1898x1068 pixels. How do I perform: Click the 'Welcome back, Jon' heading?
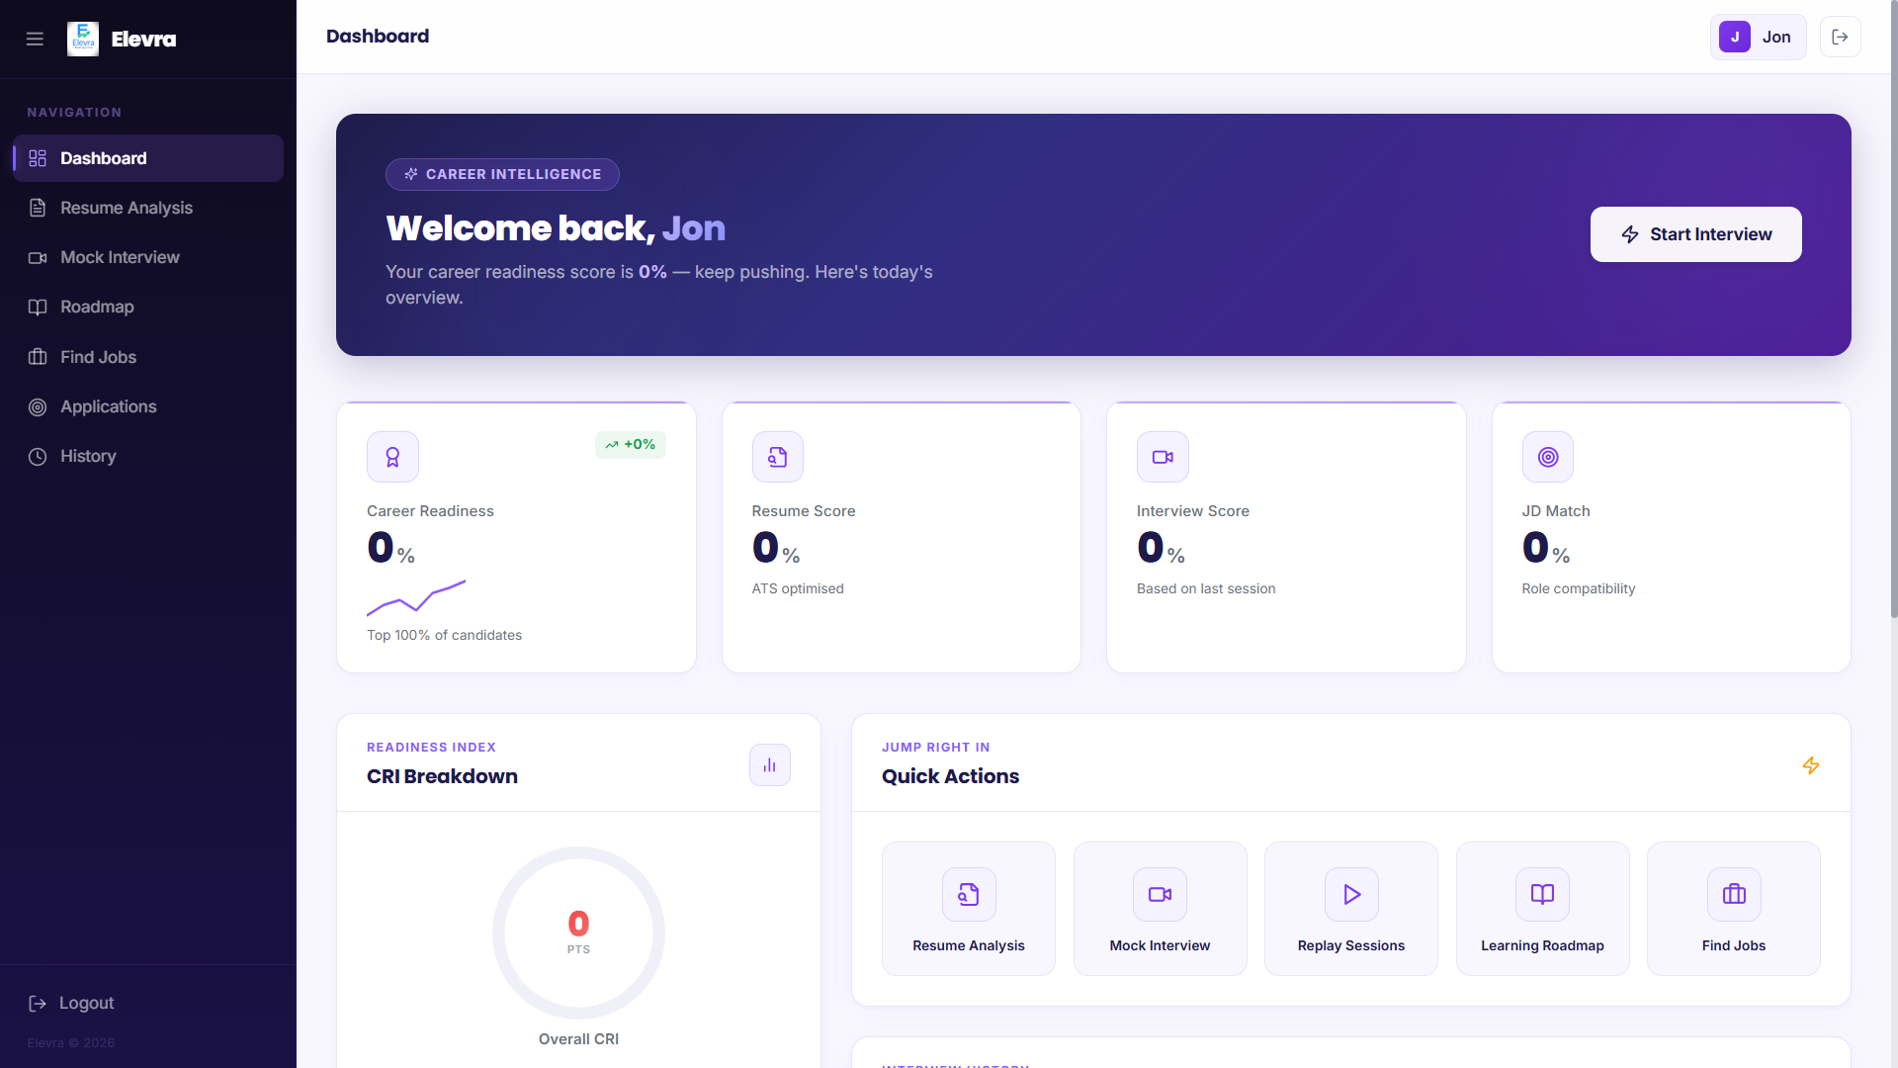[x=555, y=228]
